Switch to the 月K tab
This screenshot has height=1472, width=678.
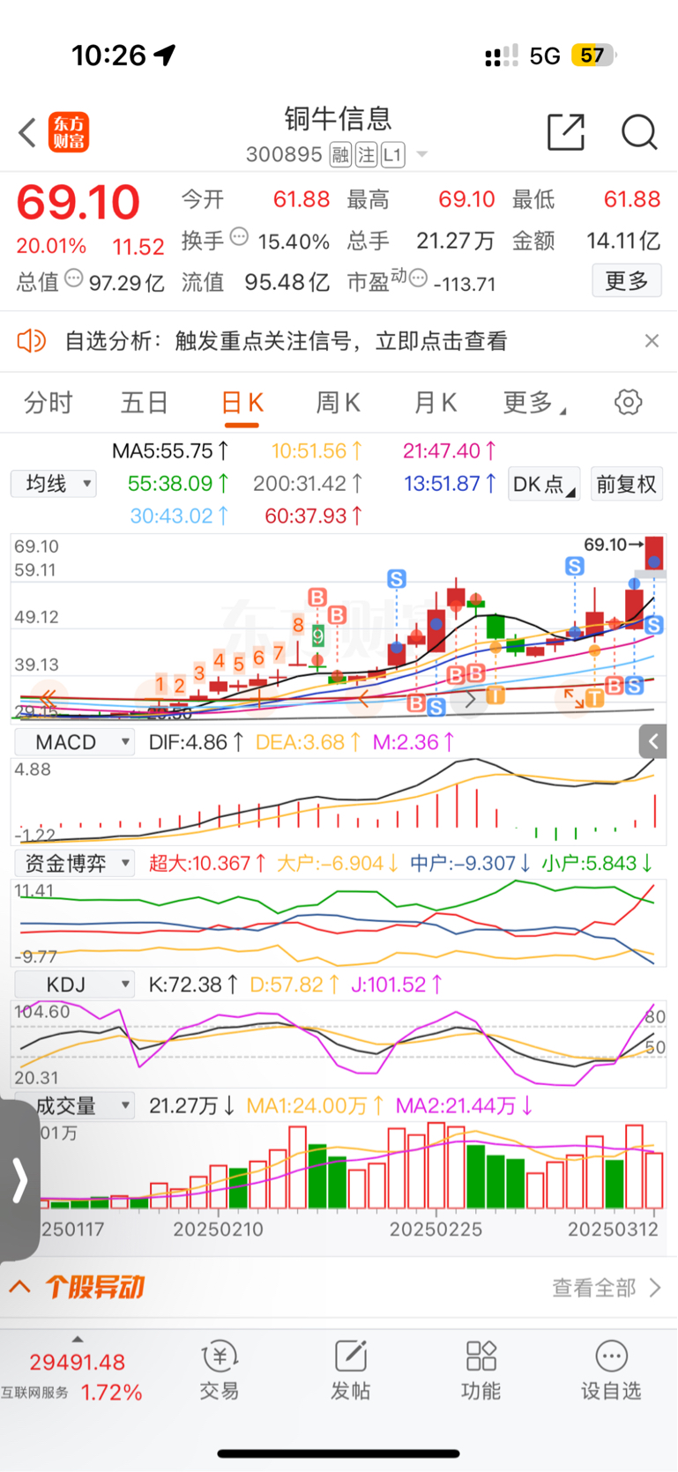pyautogui.click(x=436, y=403)
